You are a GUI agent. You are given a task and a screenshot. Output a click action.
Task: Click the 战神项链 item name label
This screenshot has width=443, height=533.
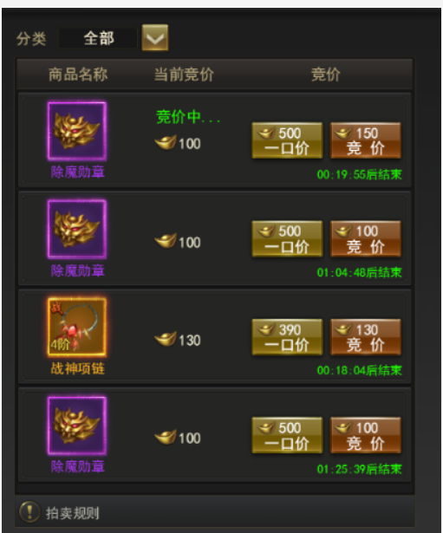[x=78, y=368]
